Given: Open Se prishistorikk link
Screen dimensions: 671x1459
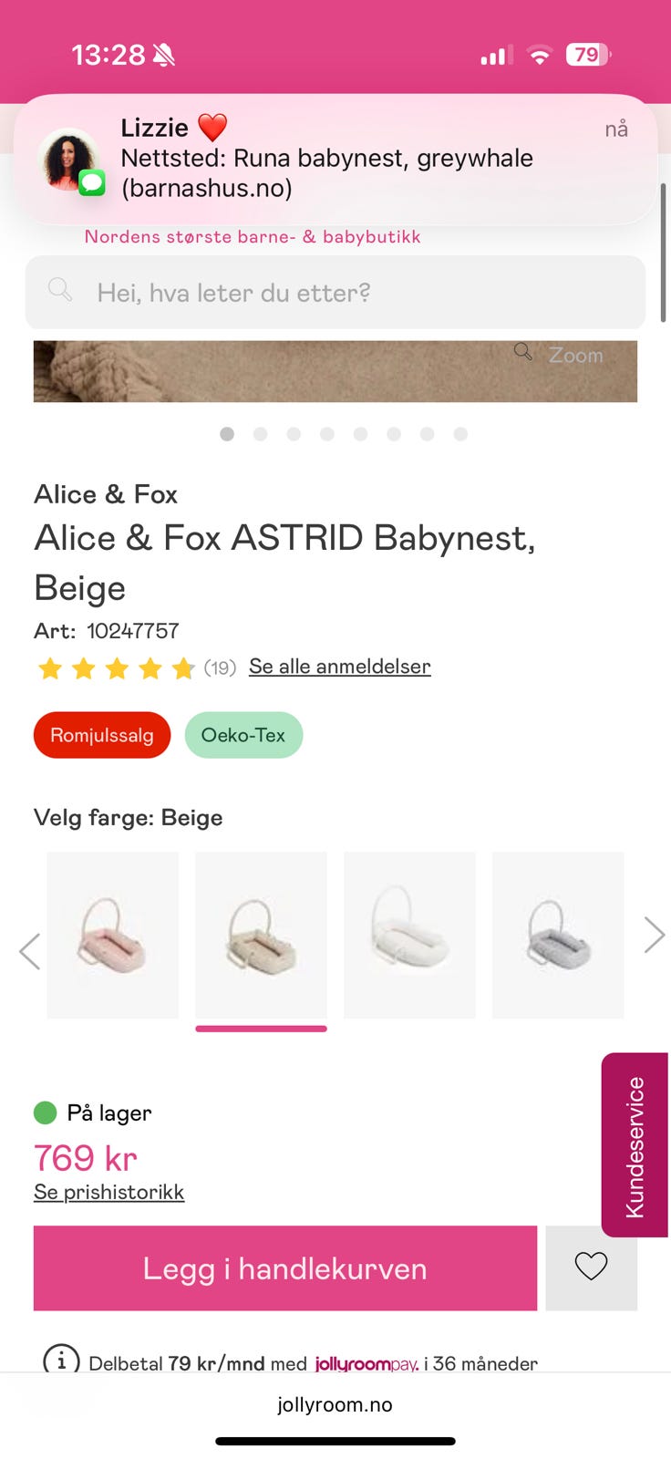Looking at the screenshot, I should tap(108, 1192).
